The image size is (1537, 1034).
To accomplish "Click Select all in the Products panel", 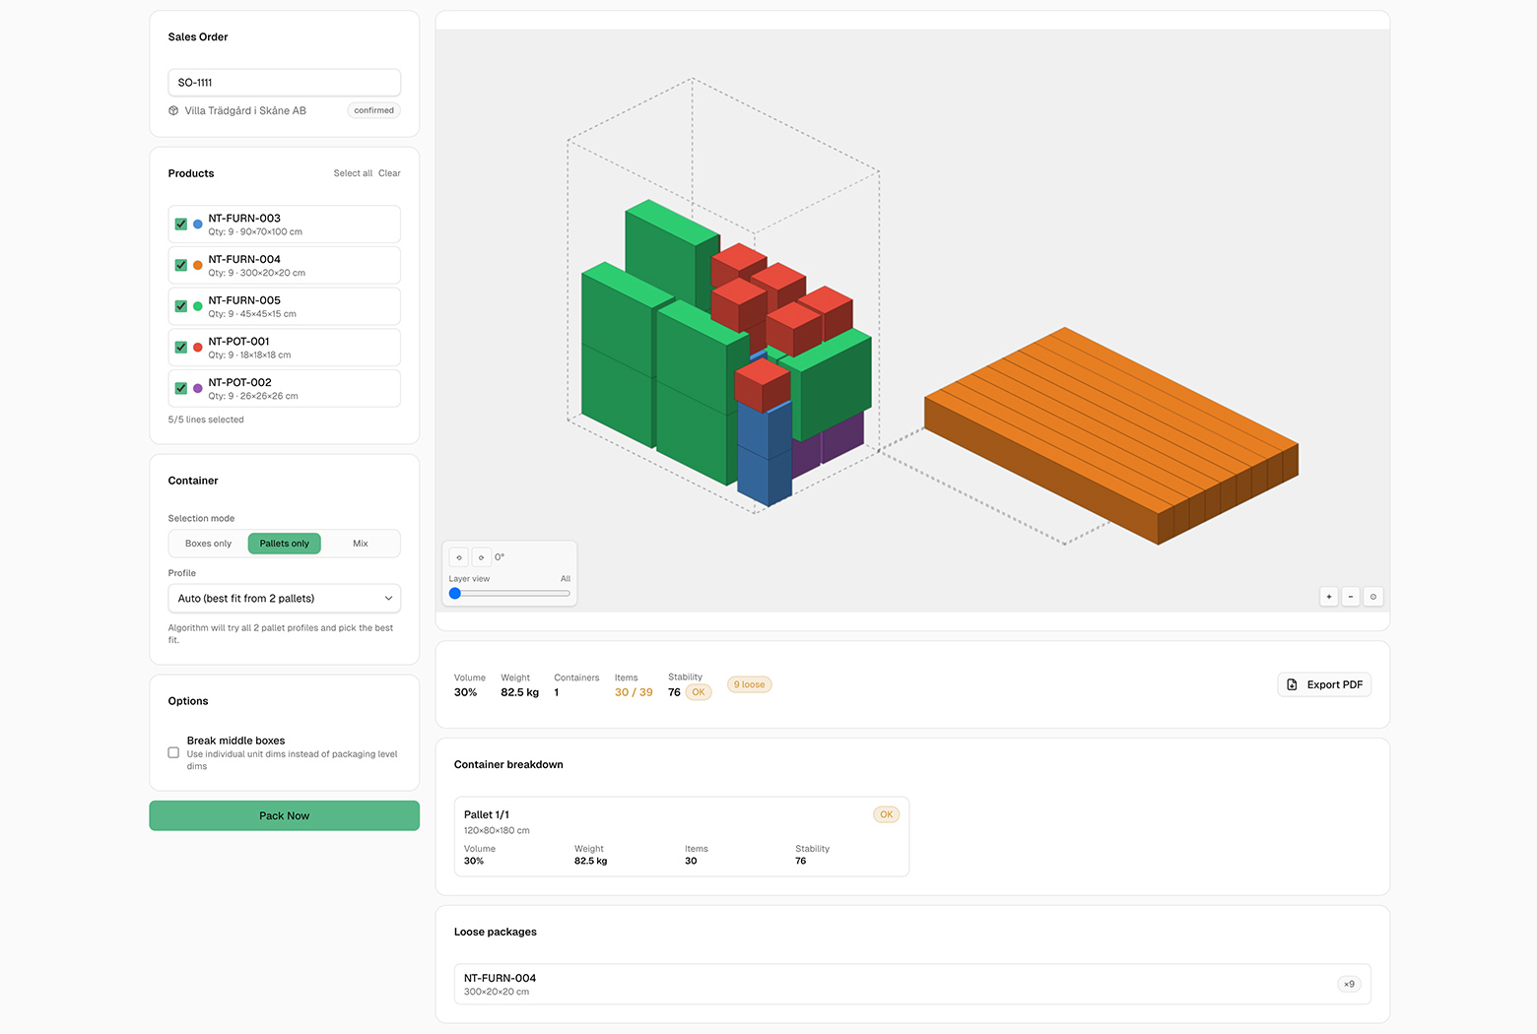I will tap(353, 172).
